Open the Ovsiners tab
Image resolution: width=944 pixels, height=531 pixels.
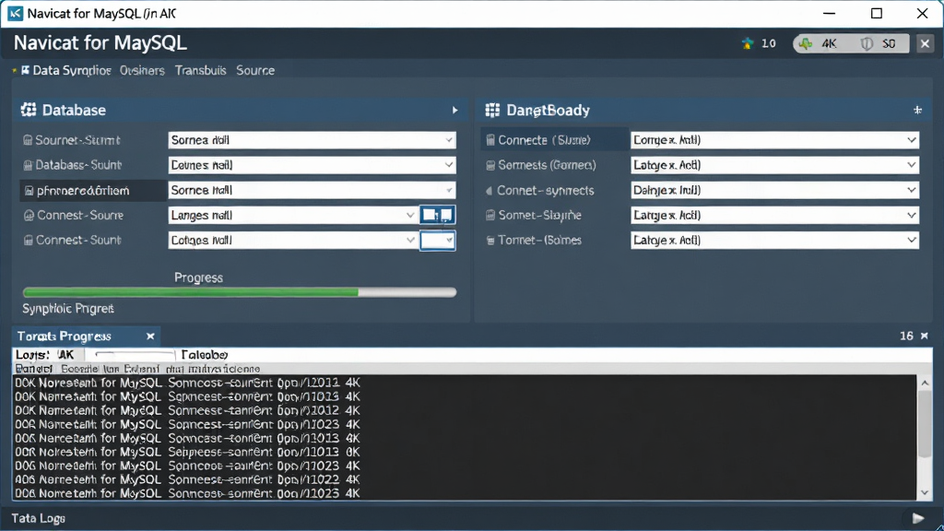click(142, 70)
